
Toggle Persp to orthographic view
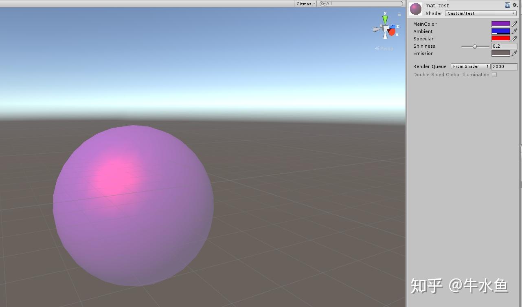(384, 48)
